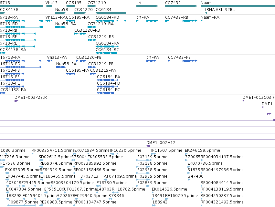Click EST EC29940.5prime
The width and height of the screenshot is (275, 207).
click(x=77, y=199)
